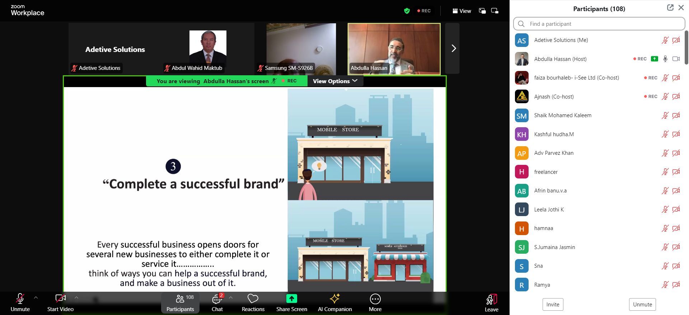The image size is (689, 315).
Task: Expand chat options caret next to Chat
Action: [x=231, y=297]
